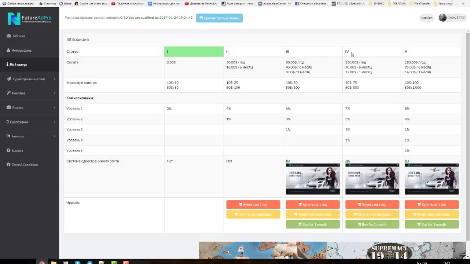This screenshot has width=470, height=264.
Task: Click the Реклама sidebar icon
Action: tap(8, 93)
